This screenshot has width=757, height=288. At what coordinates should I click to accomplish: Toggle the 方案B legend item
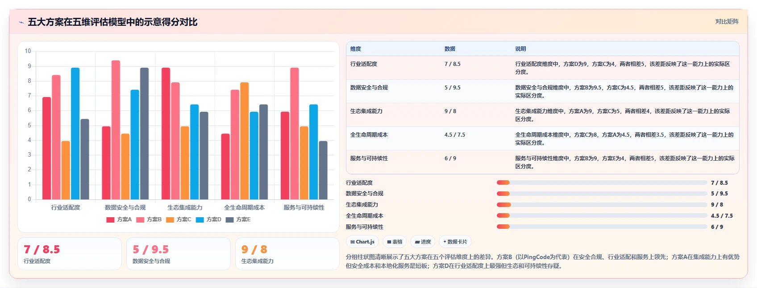tap(149, 219)
